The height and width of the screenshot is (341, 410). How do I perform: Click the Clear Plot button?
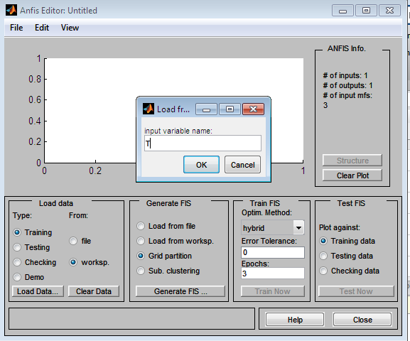pos(352,175)
